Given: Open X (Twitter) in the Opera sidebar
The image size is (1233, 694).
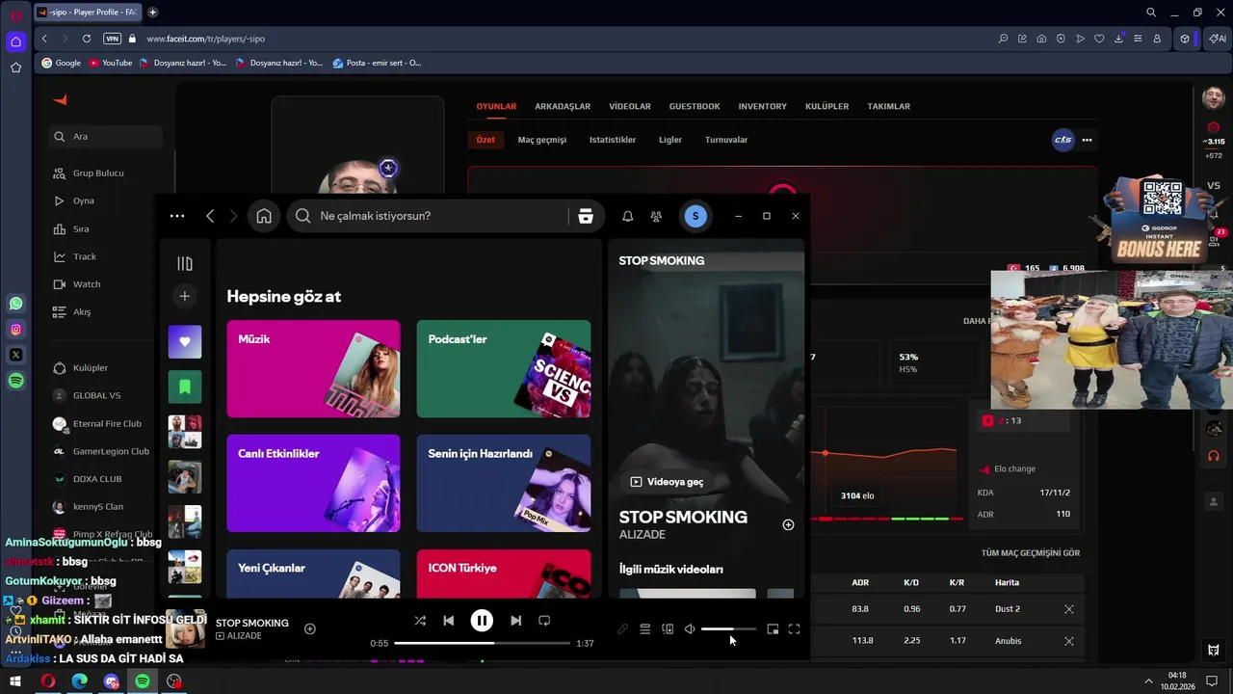Looking at the screenshot, I should (x=15, y=355).
